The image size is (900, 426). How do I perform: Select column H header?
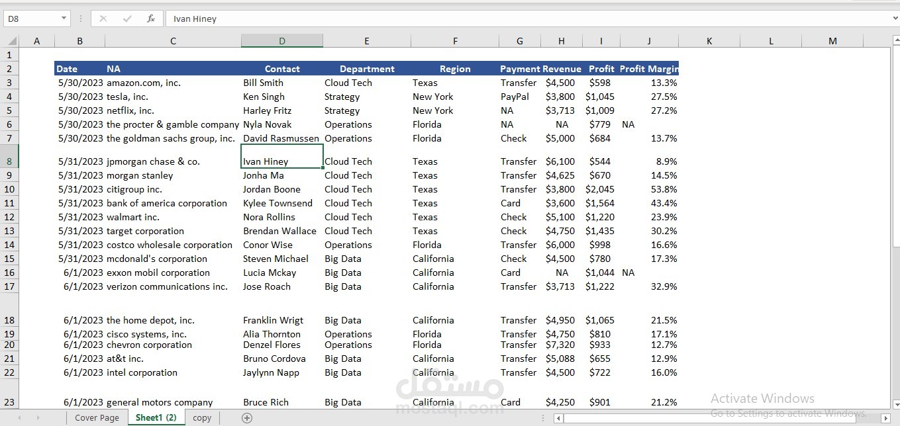pos(561,41)
